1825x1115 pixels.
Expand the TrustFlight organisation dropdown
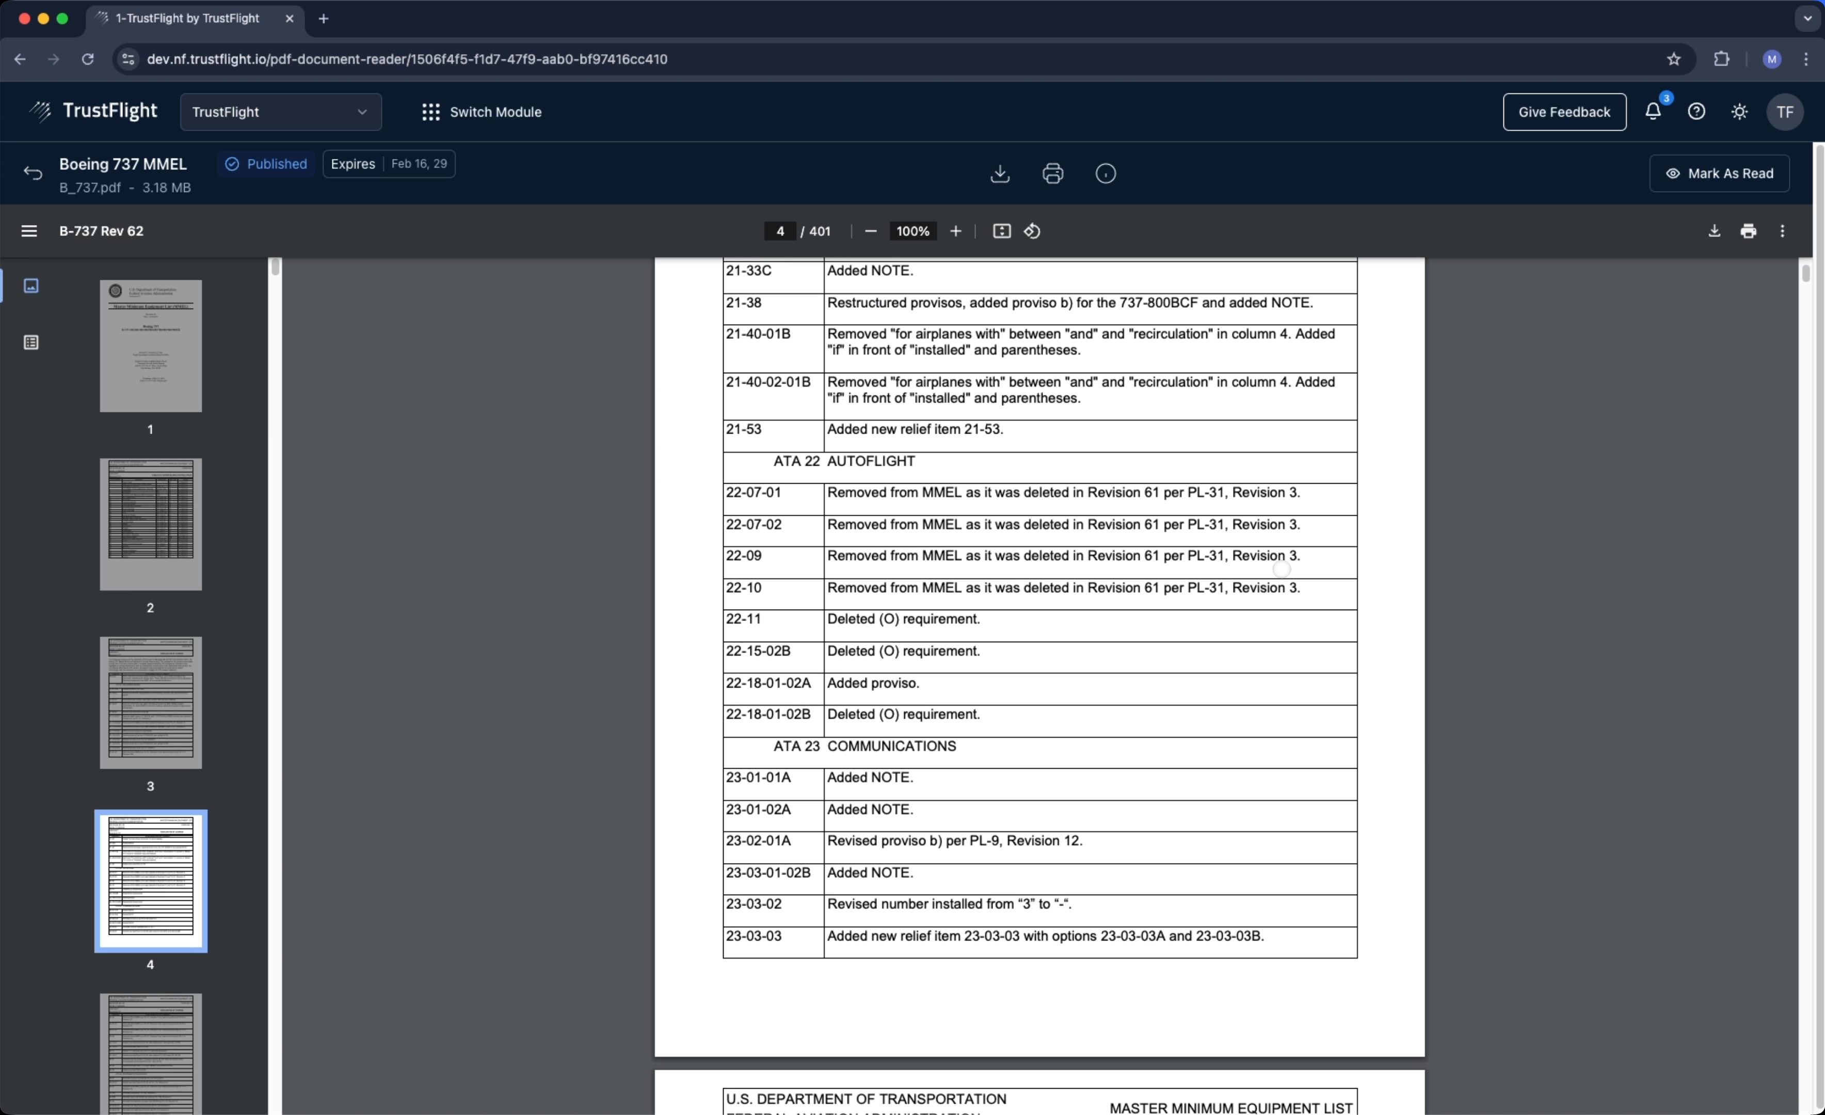[x=280, y=112]
